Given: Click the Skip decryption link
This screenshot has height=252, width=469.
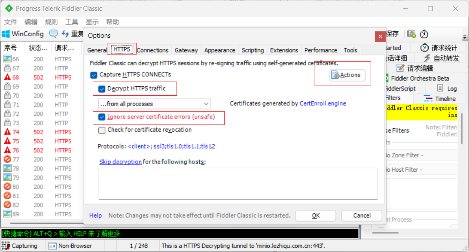Looking at the screenshot, I should 120,162.
